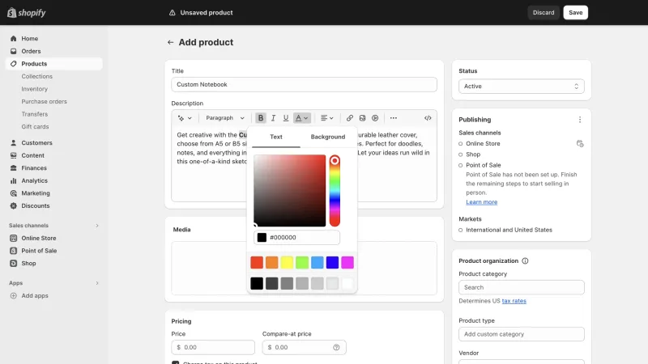Click Discard button
648x364 pixels.
pos(544,13)
